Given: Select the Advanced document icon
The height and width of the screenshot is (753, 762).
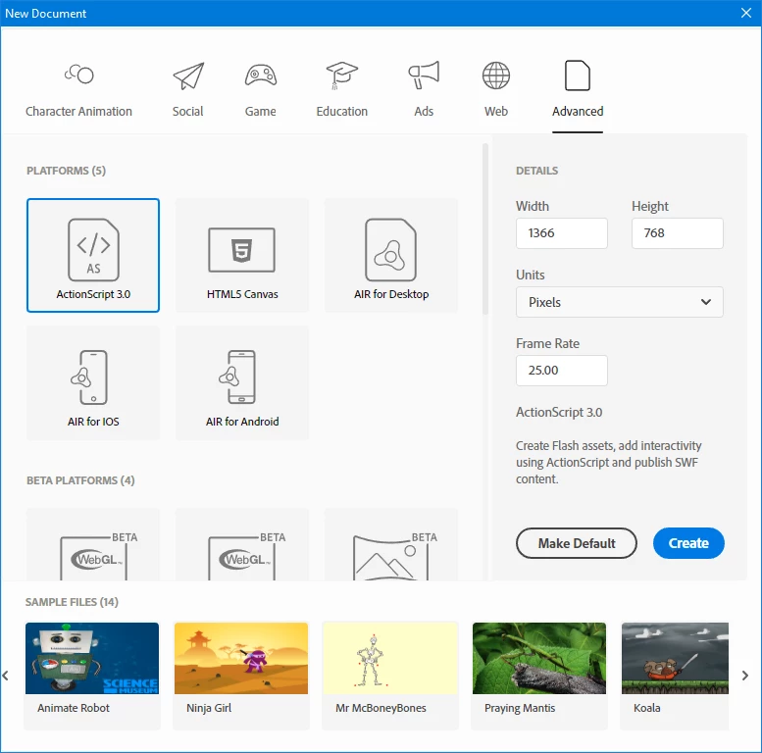Looking at the screenshot, I should point(578,75).
